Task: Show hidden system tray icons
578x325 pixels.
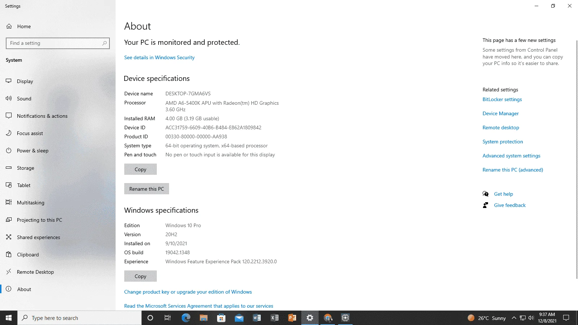Action: (514, 318)
